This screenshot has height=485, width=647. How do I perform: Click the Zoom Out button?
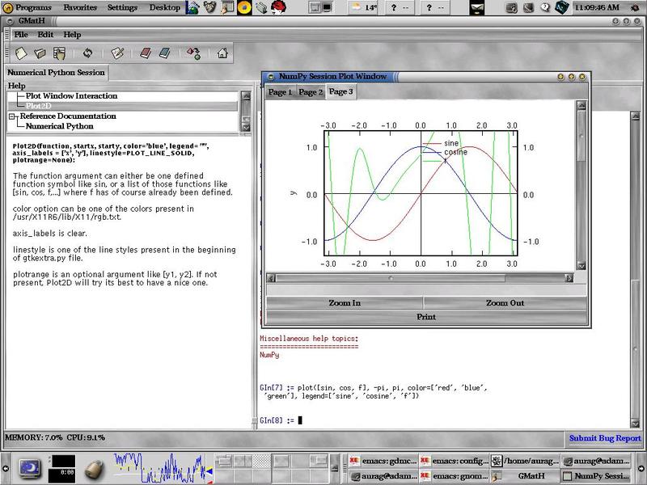coord(505,302)
